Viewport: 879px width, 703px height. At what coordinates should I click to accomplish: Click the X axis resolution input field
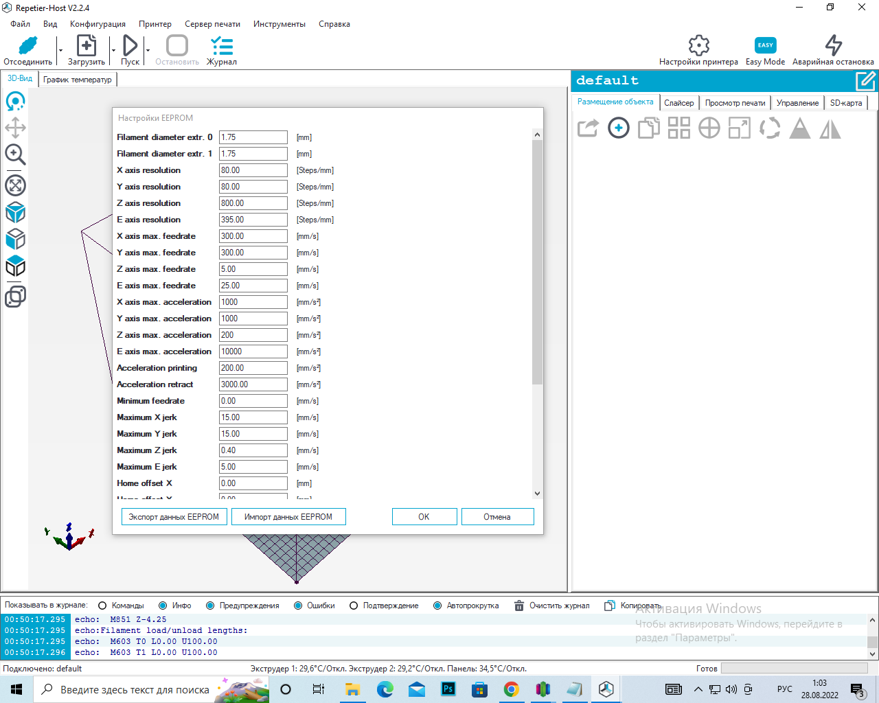(253, 170)
